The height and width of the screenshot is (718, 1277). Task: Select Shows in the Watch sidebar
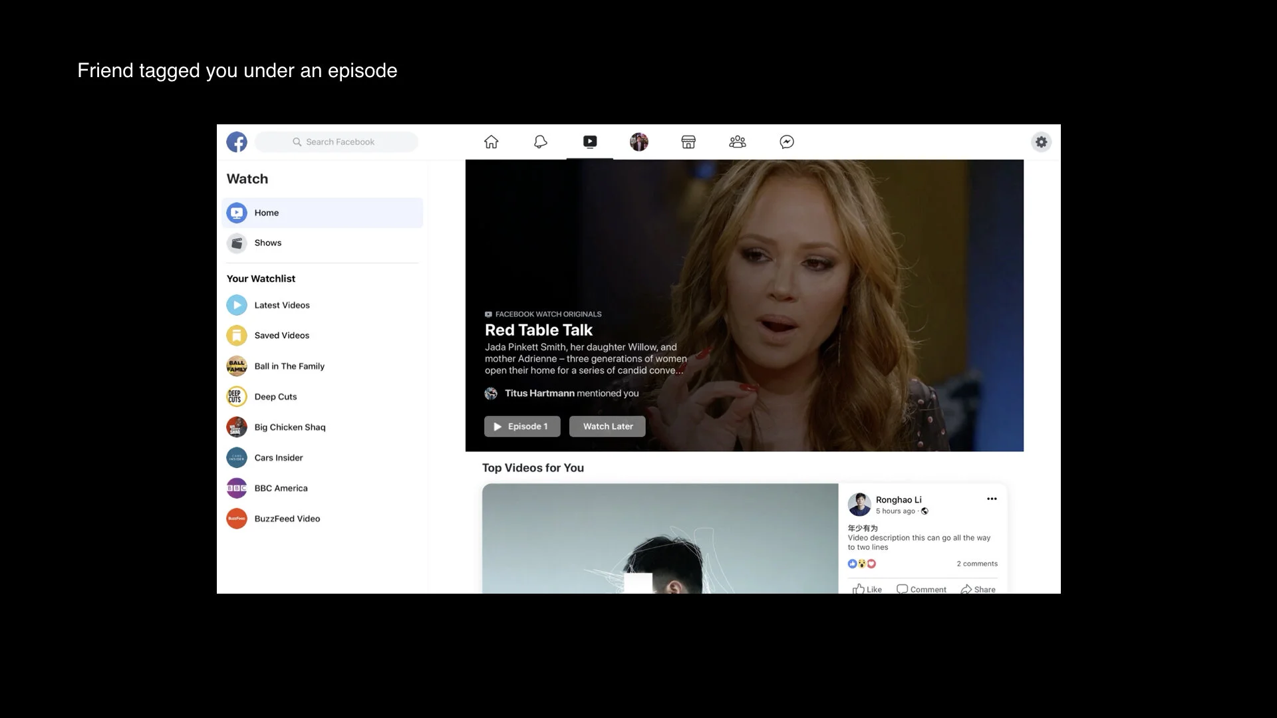323,243
